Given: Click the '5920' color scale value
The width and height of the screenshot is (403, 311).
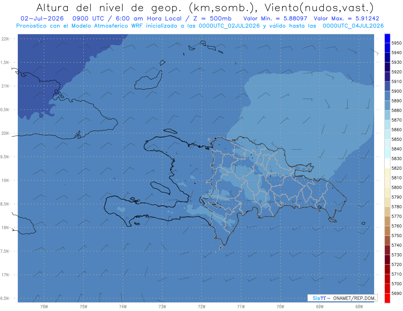Looking at the screenshot, I should (x=396, y=72).
